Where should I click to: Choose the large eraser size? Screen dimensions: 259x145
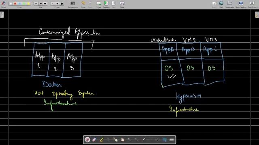(x=62, y=4)
